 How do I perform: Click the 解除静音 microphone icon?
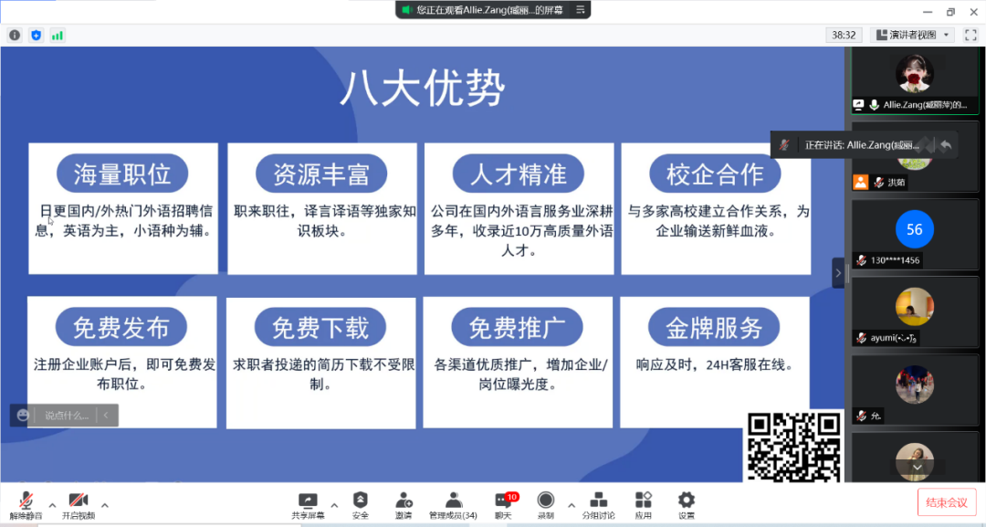pyautogui.click(x=26, y=501)
